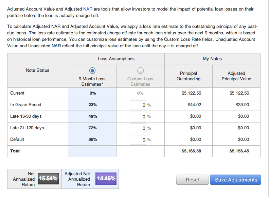Select the Custom Loss Estimates radio button

pos(140,71)
